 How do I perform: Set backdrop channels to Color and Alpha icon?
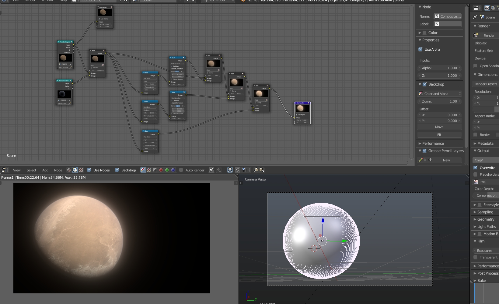pos(143,170)
